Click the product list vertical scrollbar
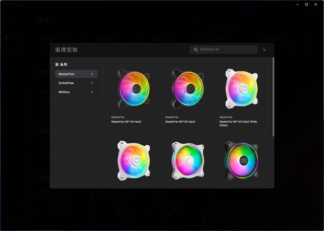 (273, 96)
